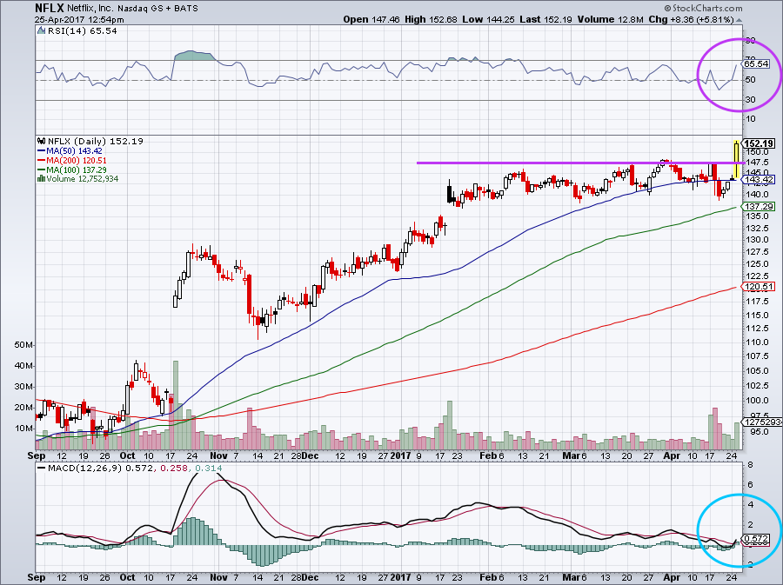Click the NFLX (Daily) 152.19 legend label

96,141
